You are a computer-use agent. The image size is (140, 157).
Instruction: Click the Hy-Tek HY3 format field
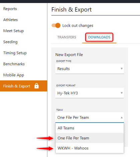(x=90, y=93)
